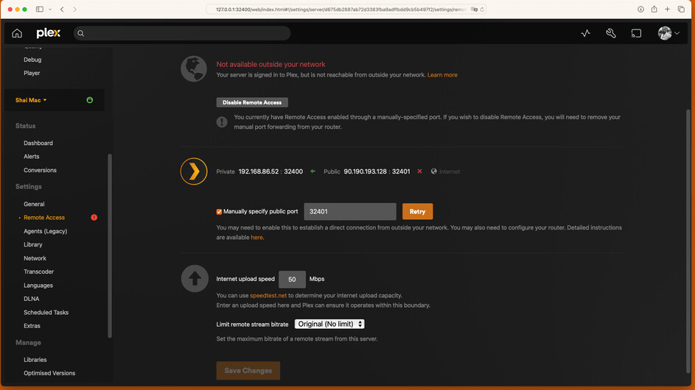
Task: Open the Cast screen icon
Action: 636,33
